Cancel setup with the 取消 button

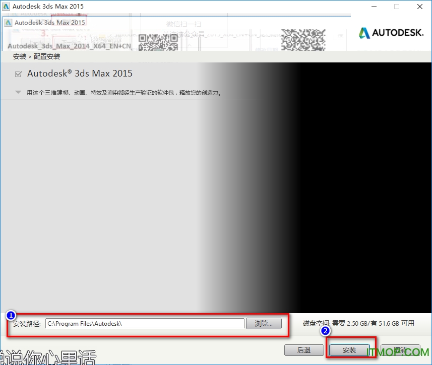pyautogui.click(x=400, y=350)
